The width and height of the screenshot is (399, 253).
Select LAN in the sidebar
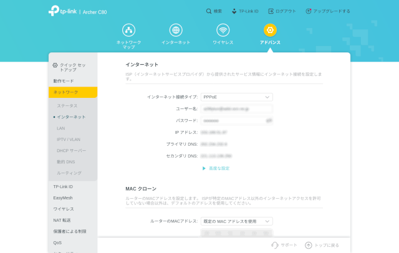coord(61,128)
